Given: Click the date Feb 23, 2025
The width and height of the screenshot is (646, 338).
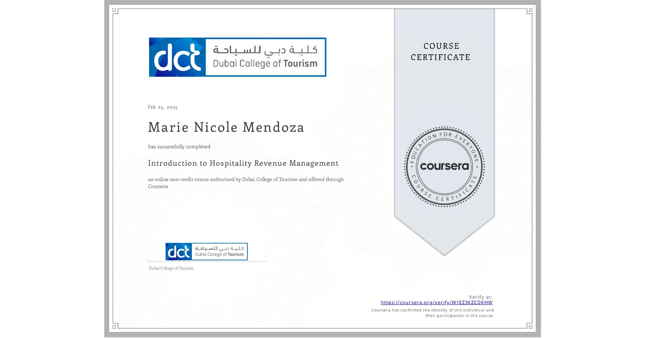Looking at the screenshot, I should (x=163, y=107).
